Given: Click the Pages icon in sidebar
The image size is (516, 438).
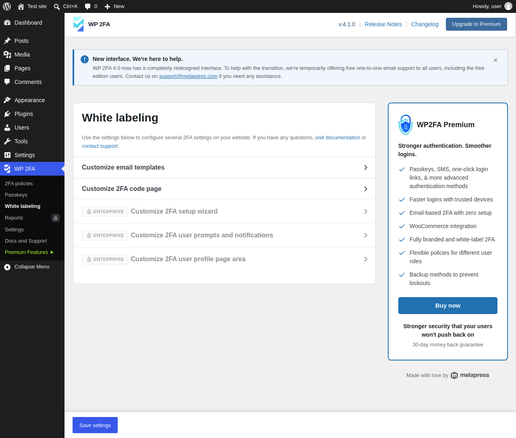Looking at the screenshot, I should point(7,68).
